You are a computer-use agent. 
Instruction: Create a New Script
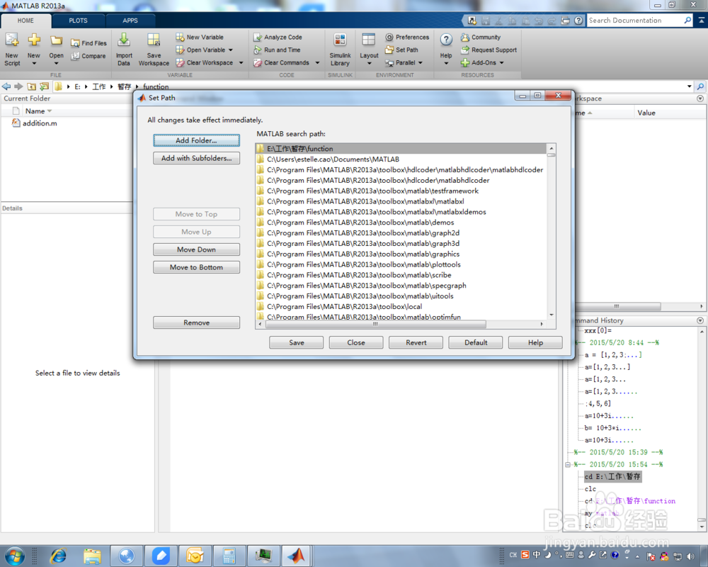(12, 50)
